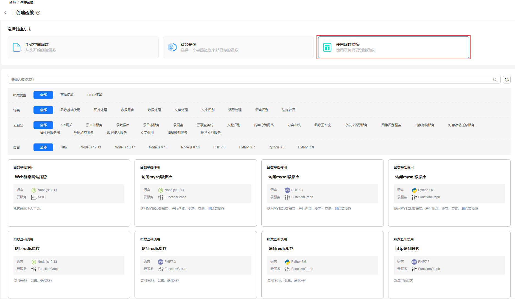Click the help question mark icon
The height and width of the screenshot is (299, 515).
coord(38,13)
